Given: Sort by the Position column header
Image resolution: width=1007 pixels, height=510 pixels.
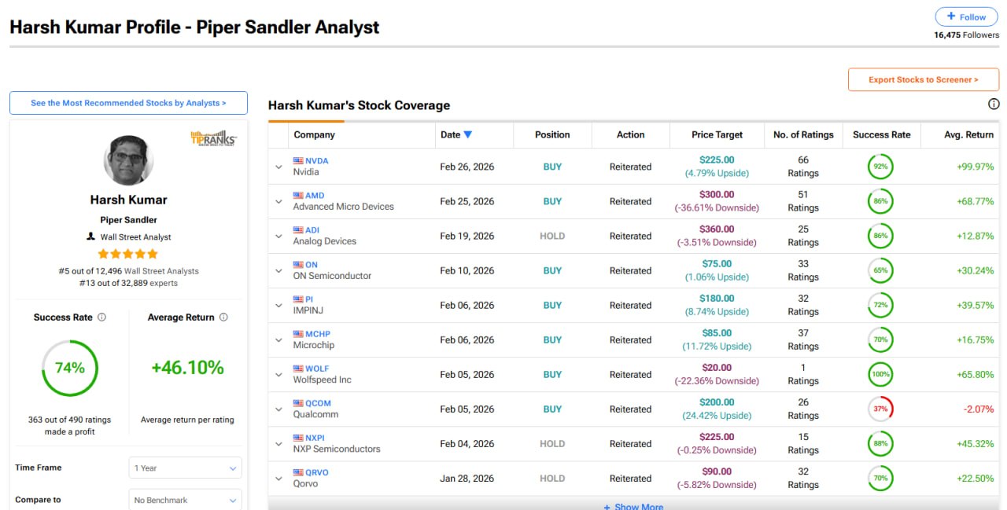Looking at the screenshot, I should pos(552,134).
